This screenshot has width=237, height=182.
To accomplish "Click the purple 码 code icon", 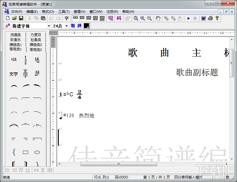I will point(119,18).
